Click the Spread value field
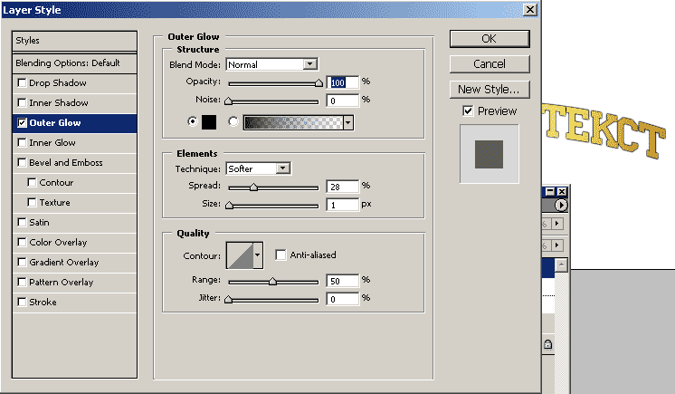This screenshot has width=675, height=394. coord(343,187)
